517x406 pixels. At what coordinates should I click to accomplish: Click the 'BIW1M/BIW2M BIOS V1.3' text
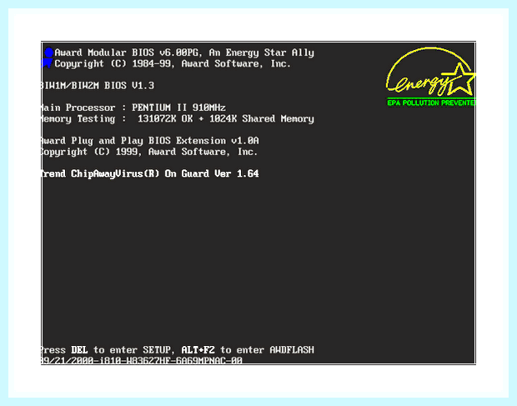98,86
